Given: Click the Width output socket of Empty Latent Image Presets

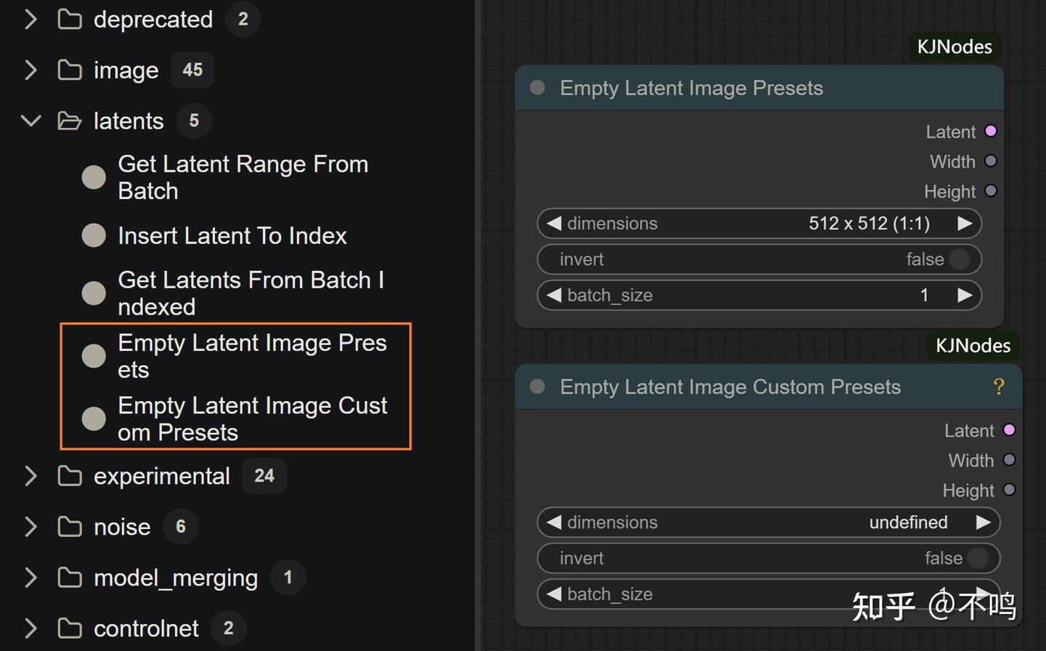Looking at the screenshot, I should [x=991, y=161].
